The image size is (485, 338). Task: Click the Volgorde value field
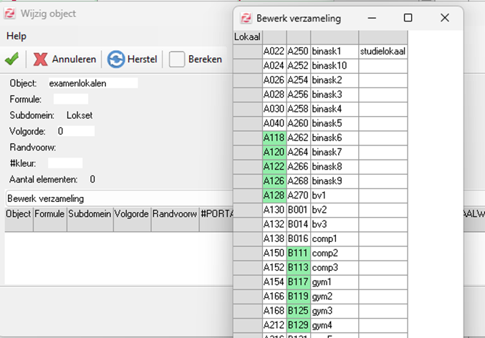(75, 131)
